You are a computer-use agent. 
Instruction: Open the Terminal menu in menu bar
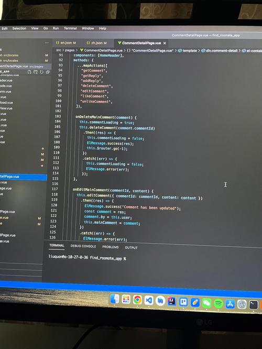click(x=70, y=28)
